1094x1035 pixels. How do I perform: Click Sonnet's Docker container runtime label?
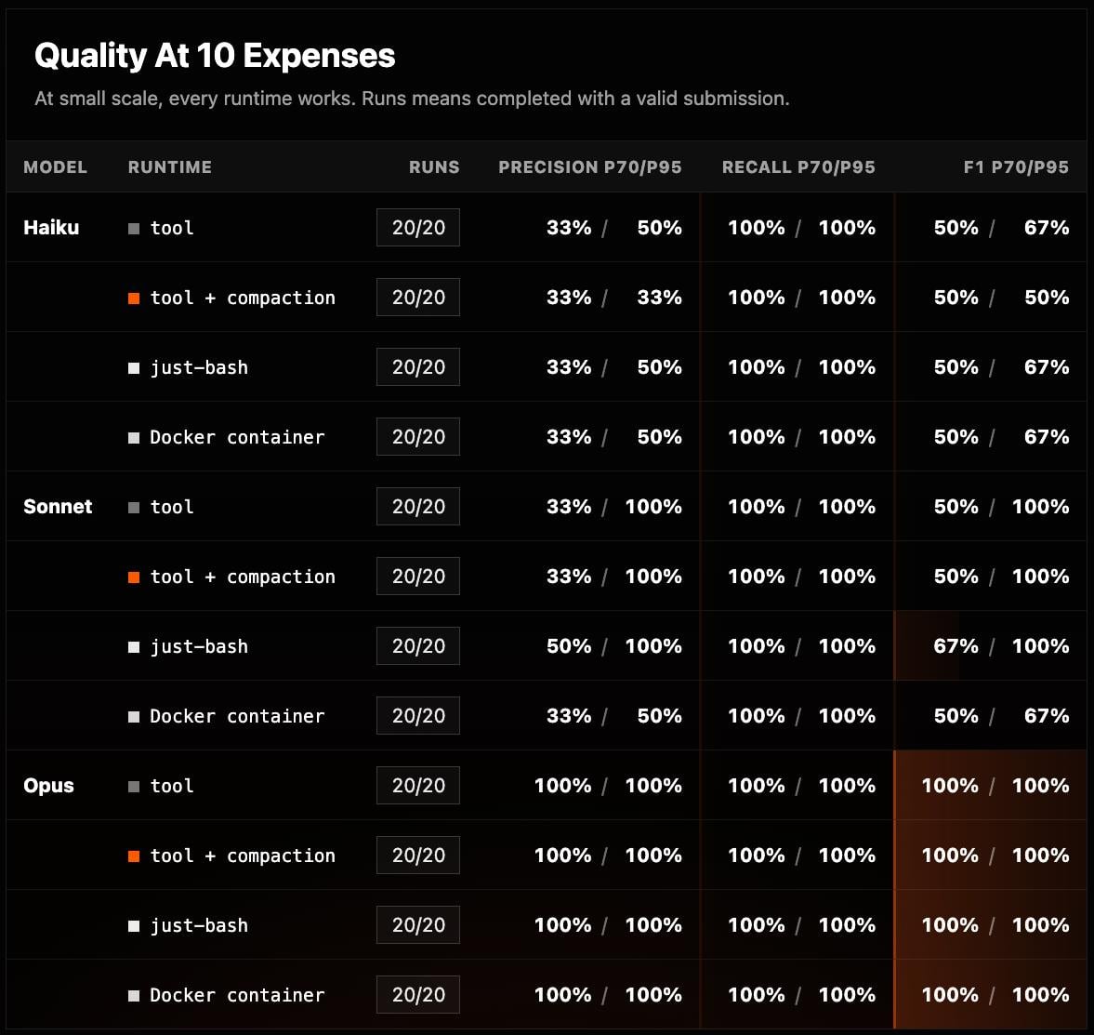(237, 717)
